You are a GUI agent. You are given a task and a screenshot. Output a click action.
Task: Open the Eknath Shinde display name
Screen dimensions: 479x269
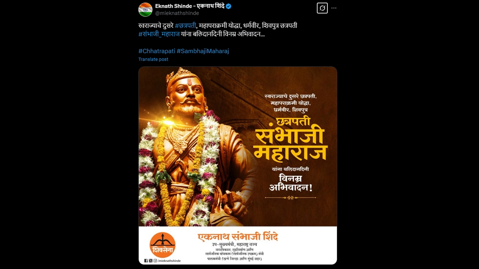pos(190,6)
